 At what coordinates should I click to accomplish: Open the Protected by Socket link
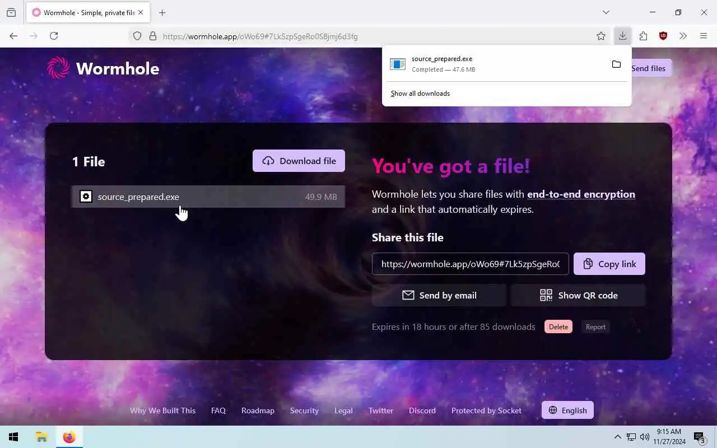pyautogui.click(x=486, y=410)
